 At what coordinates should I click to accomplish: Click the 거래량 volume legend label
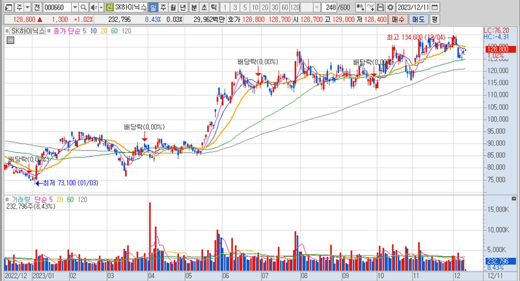(x=20, y=199)
